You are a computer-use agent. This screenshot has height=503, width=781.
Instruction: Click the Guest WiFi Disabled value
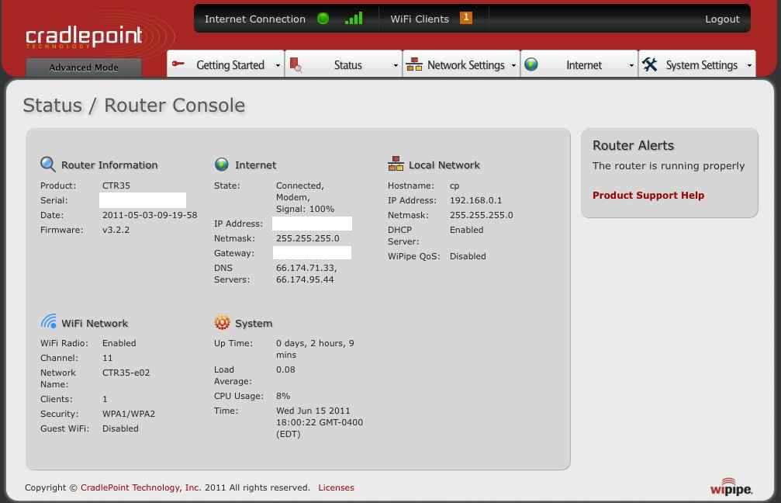(x=120, y=428)
